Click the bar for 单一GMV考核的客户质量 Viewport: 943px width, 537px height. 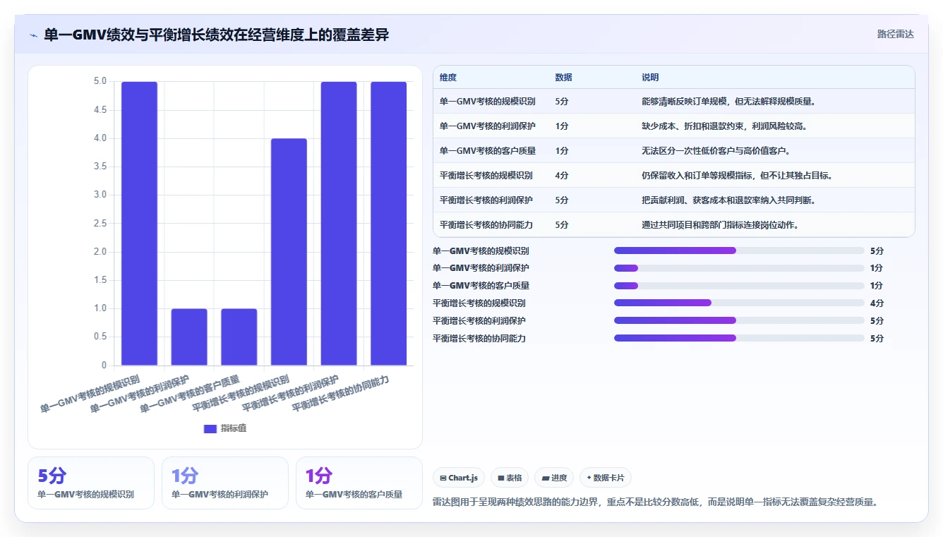[x=239, y=337]
